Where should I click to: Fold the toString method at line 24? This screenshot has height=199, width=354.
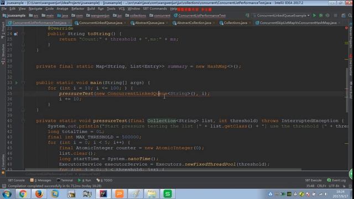[x=23, y=34]
